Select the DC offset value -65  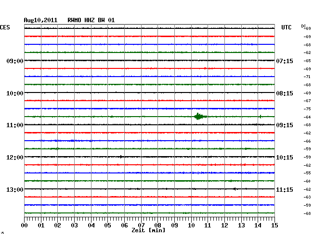[x=307, y=61]
